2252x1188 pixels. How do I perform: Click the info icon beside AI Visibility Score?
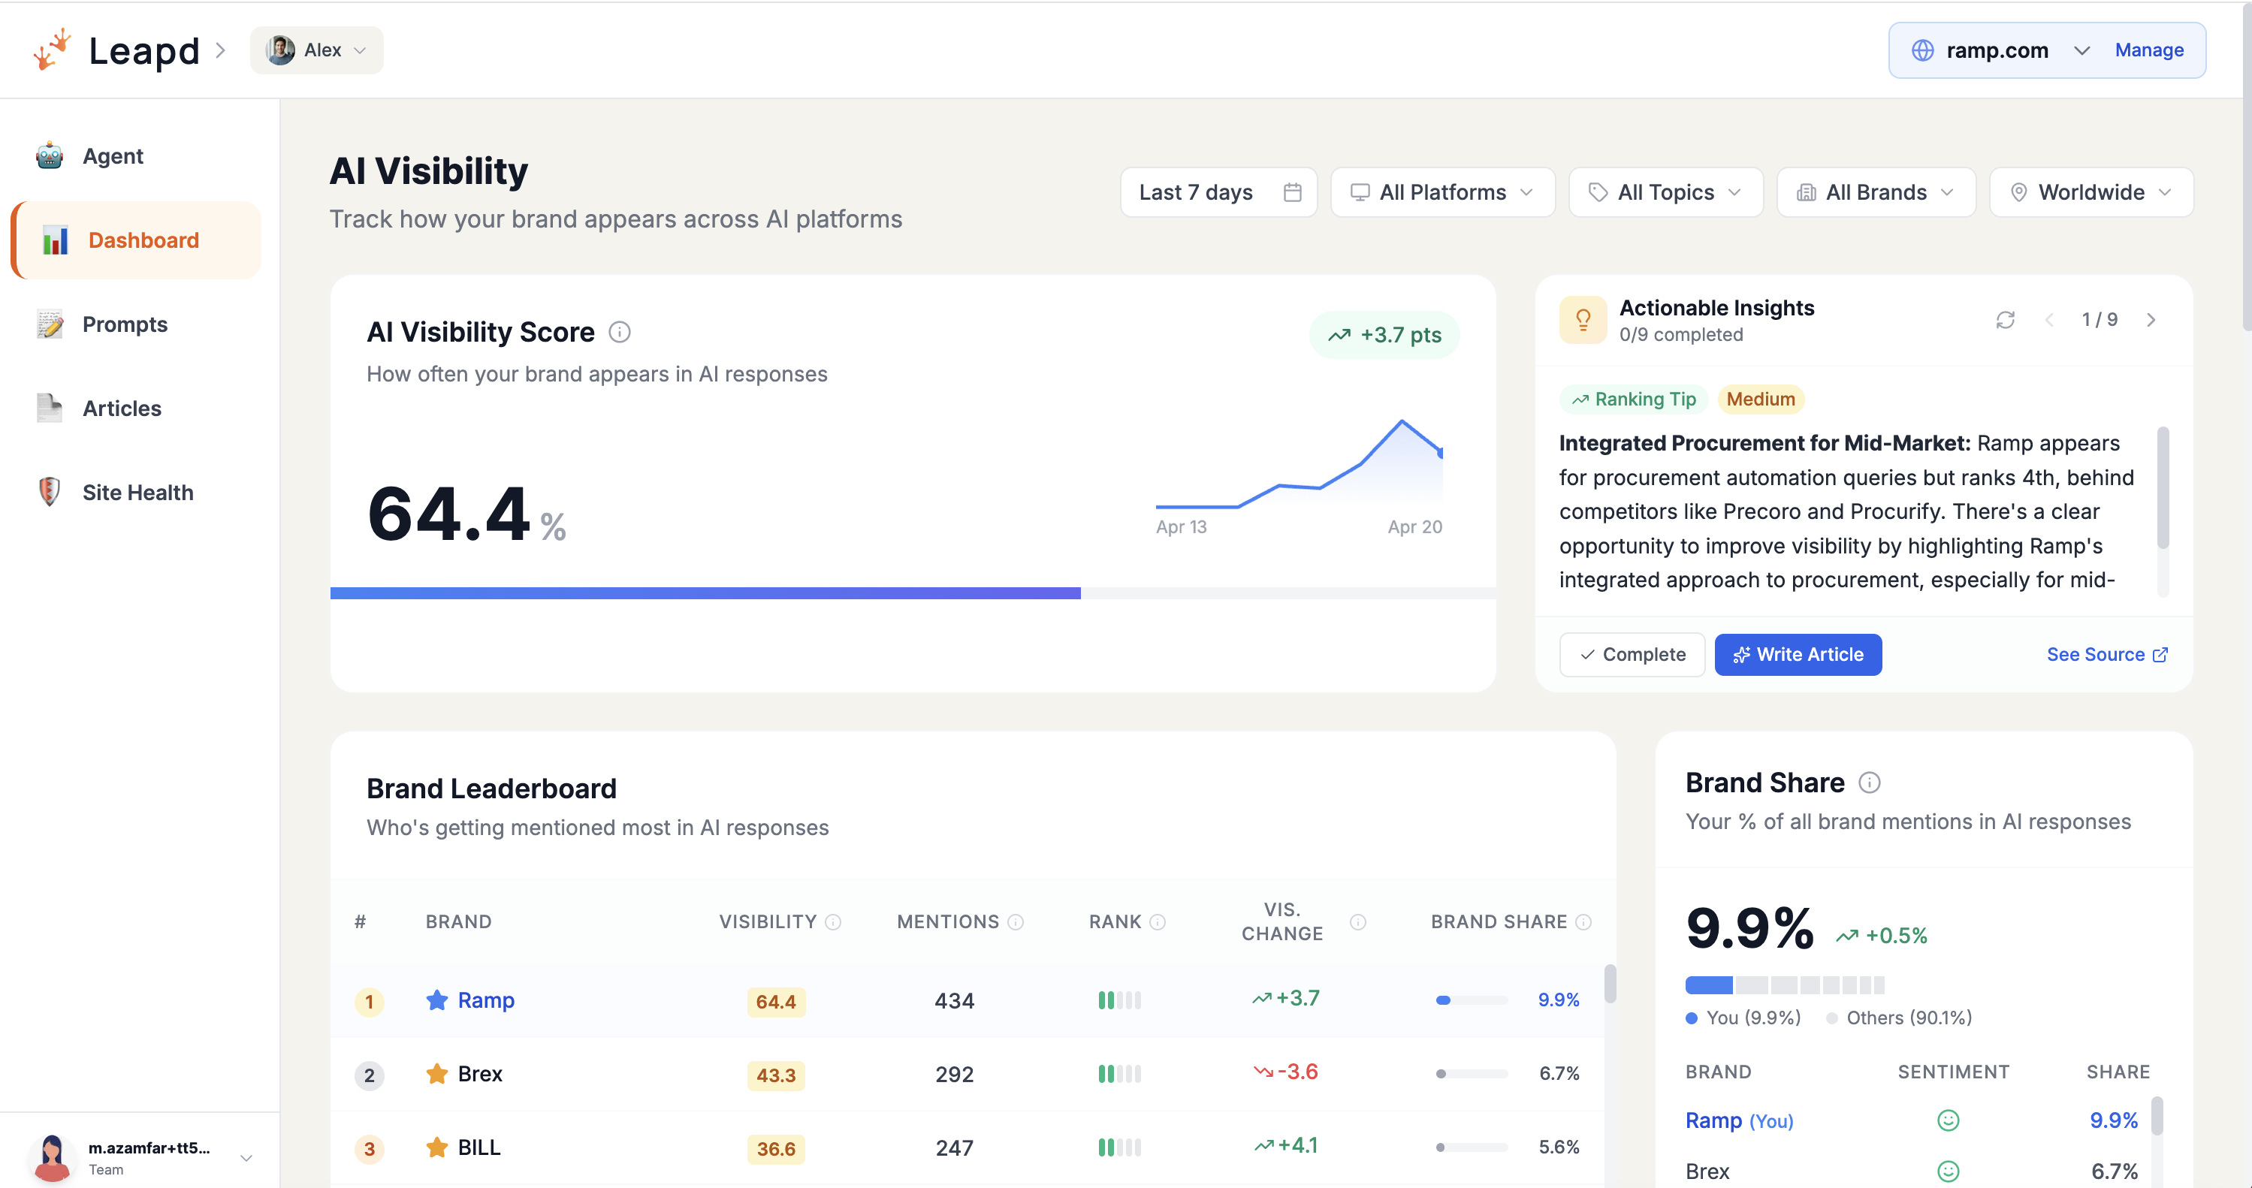(x=620, y=332)
